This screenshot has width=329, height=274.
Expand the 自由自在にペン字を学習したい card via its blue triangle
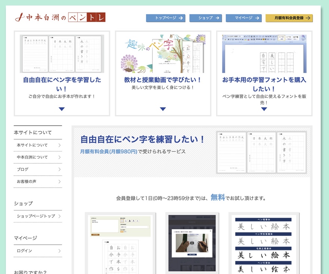click(x=62, y=109)
